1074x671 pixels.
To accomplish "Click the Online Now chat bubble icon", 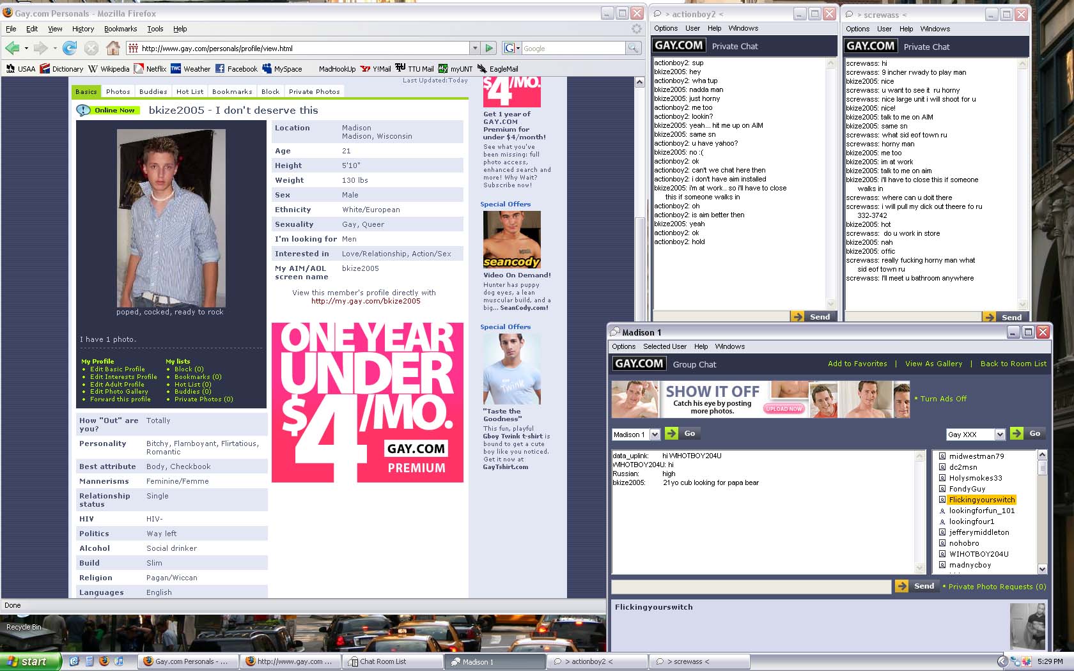I will (84, 110).
